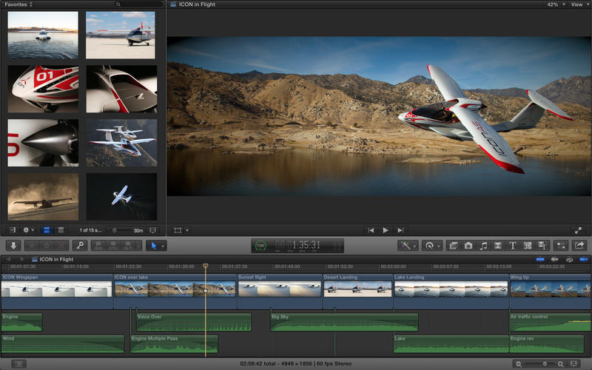
Task: Open the Keyword Editor key icon
Action: click(x=79, y=245)
